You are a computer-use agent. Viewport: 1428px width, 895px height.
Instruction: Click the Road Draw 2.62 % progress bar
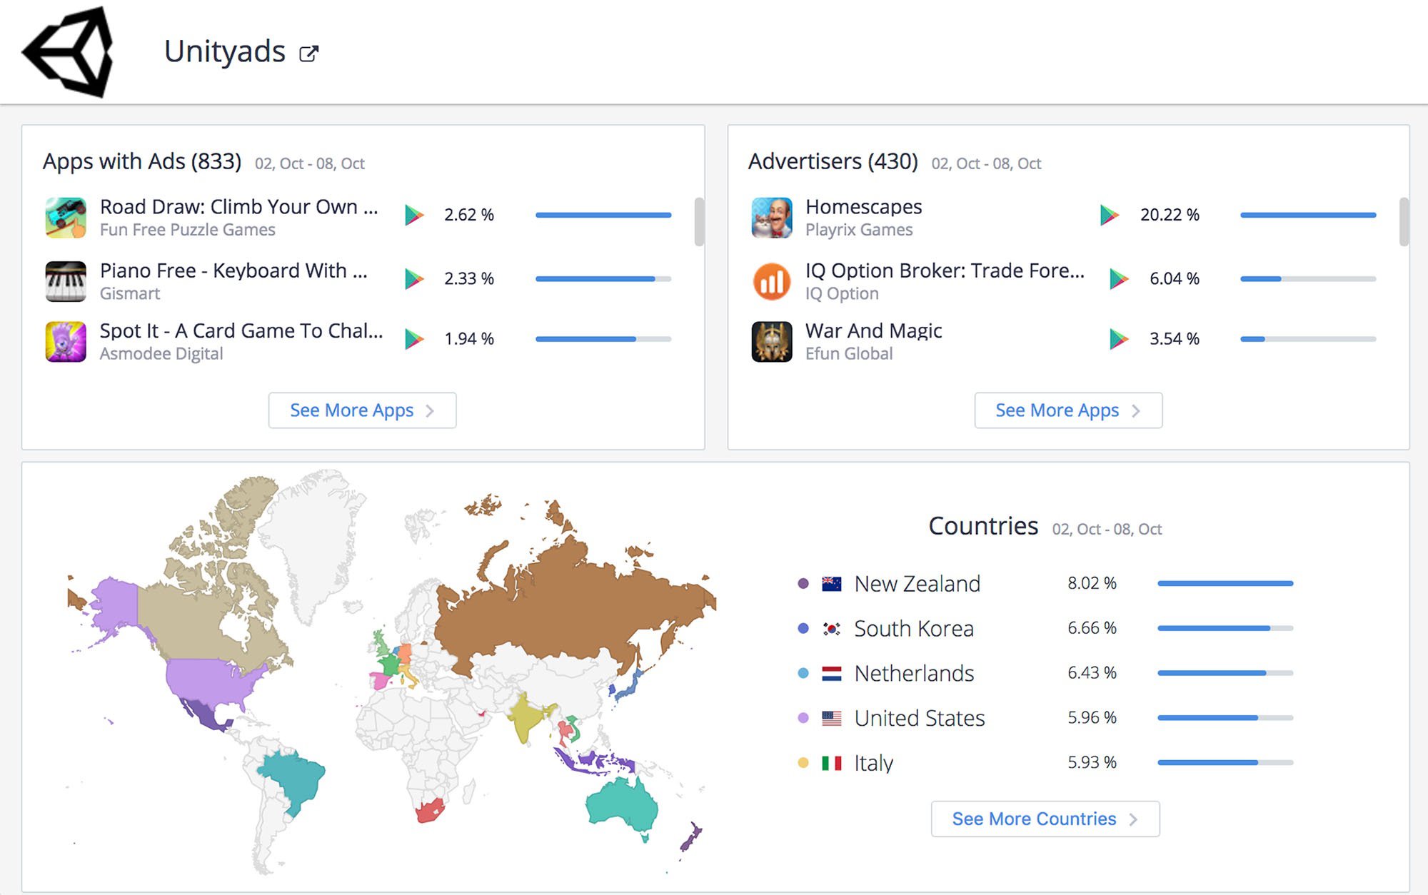603,215
